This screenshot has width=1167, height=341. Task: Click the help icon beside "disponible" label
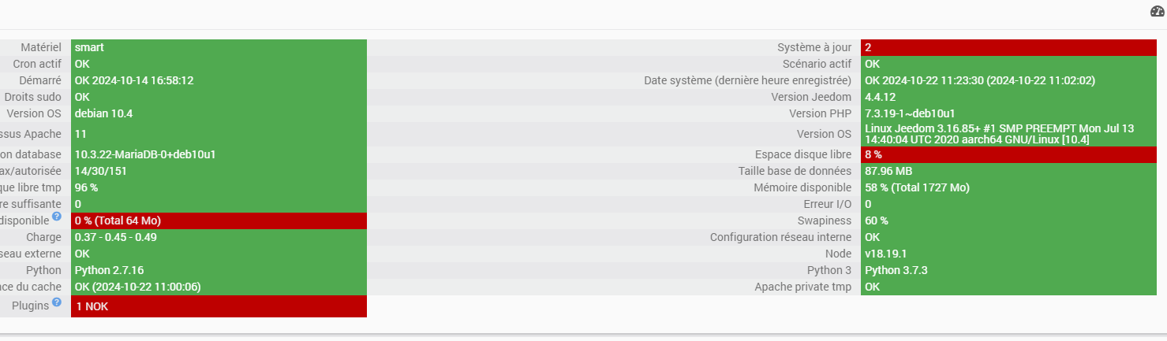[57, 217]
